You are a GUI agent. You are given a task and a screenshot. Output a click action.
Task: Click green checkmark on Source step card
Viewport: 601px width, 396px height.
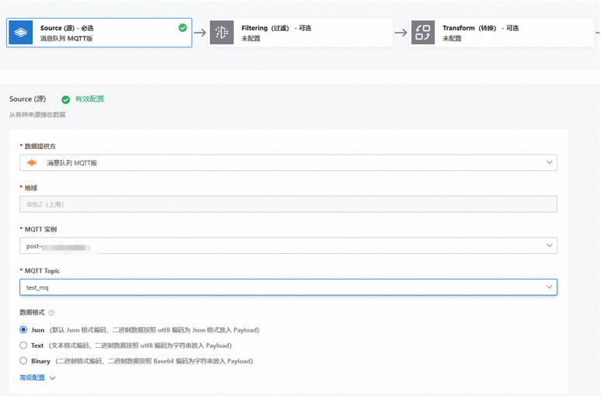183,28
